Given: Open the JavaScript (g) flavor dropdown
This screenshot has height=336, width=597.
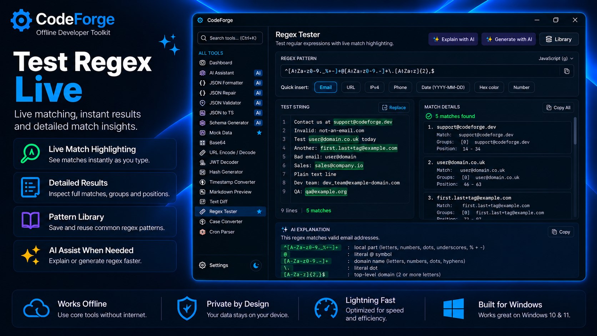Looking at the screenshot, I should 556,59.
